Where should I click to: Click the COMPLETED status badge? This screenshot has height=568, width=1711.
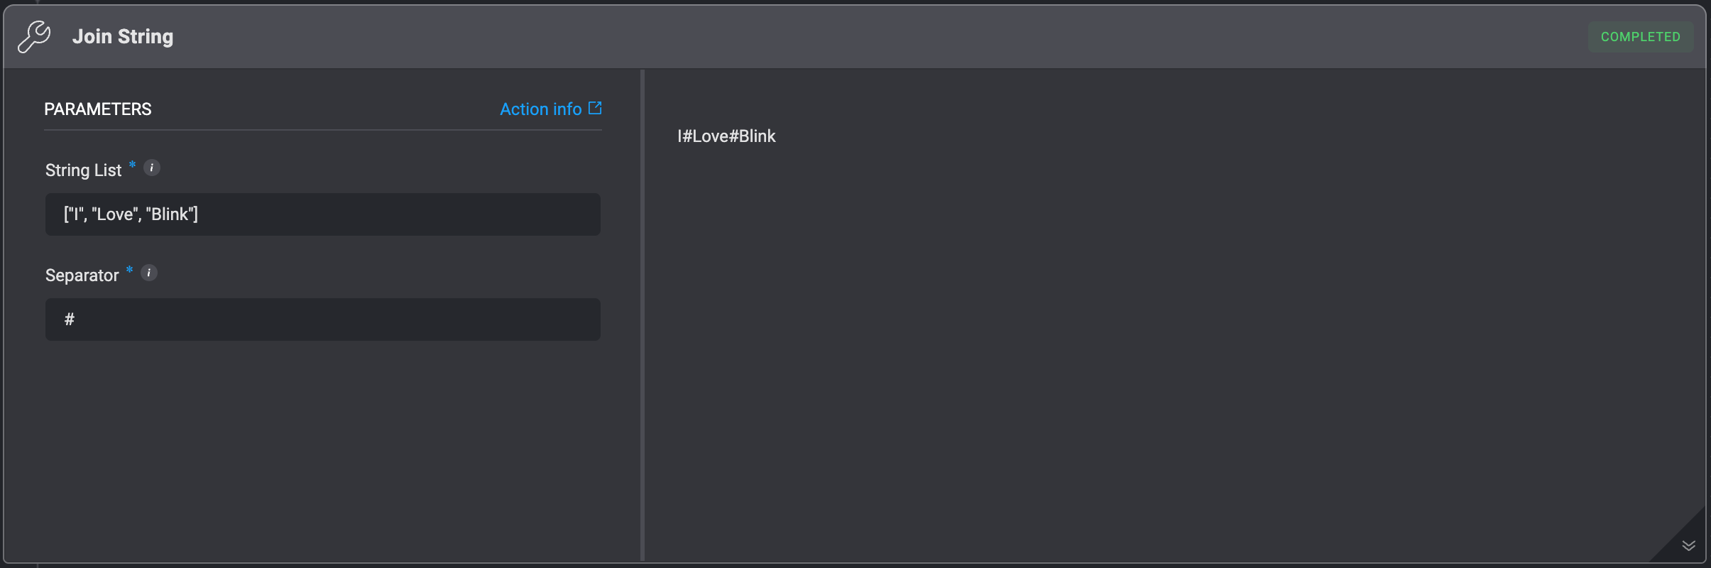point(1641,37)
